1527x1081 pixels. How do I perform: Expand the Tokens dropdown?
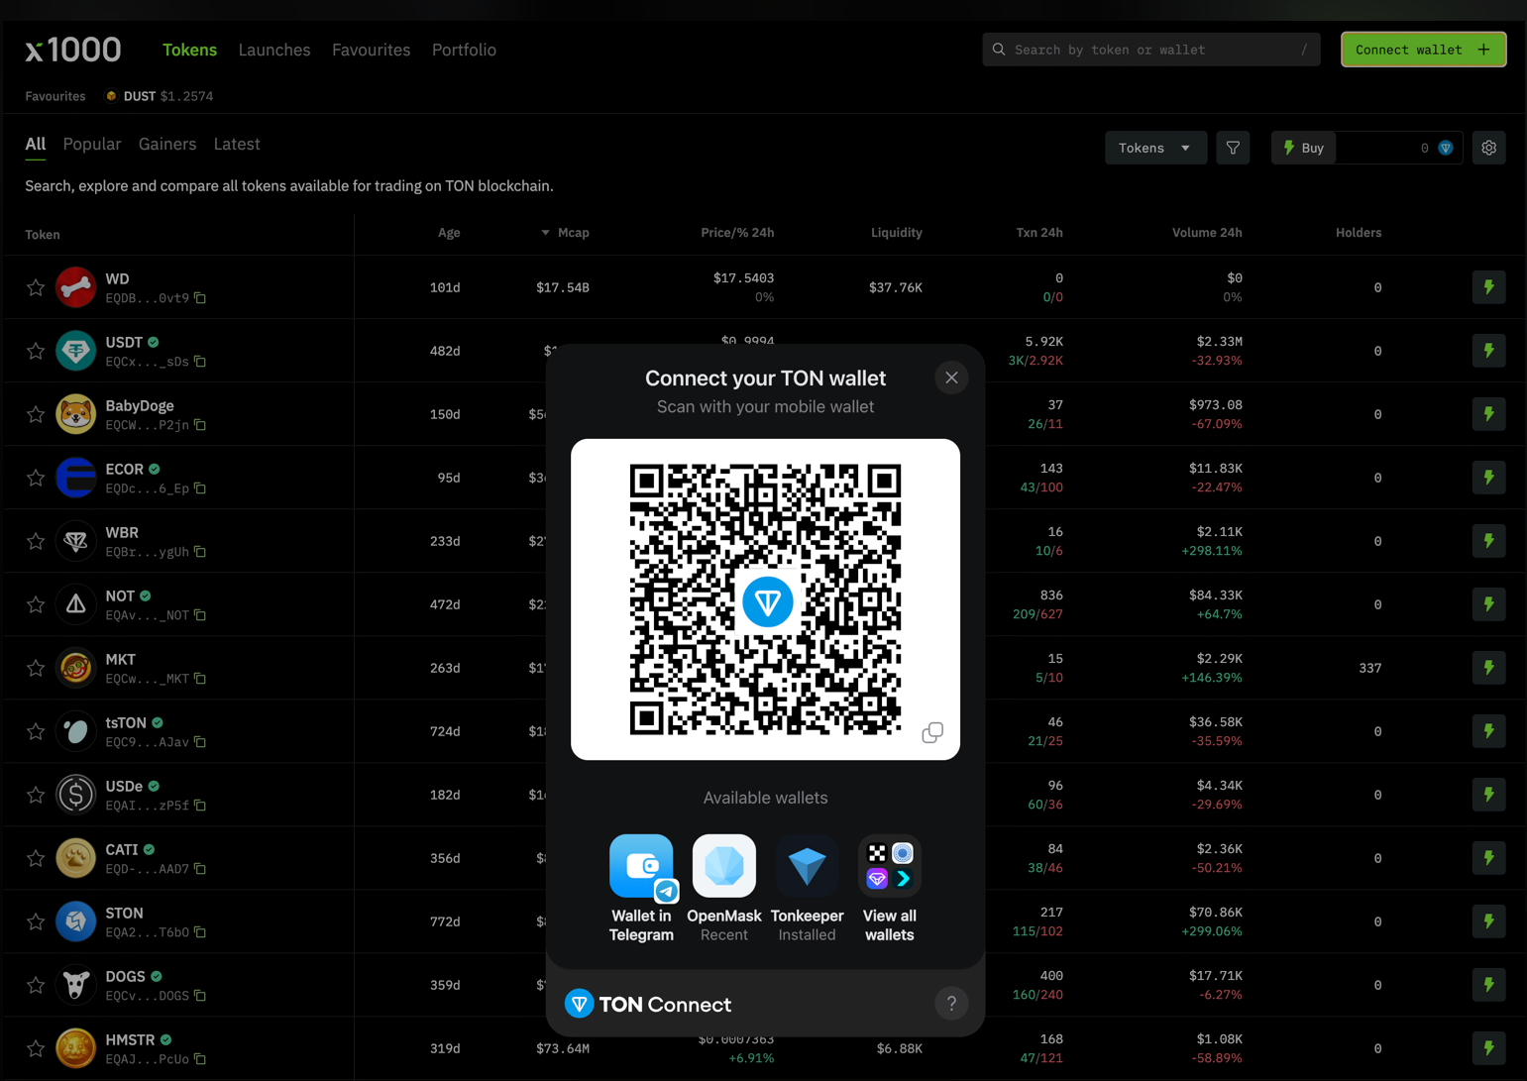click(x=1154, y=148)
